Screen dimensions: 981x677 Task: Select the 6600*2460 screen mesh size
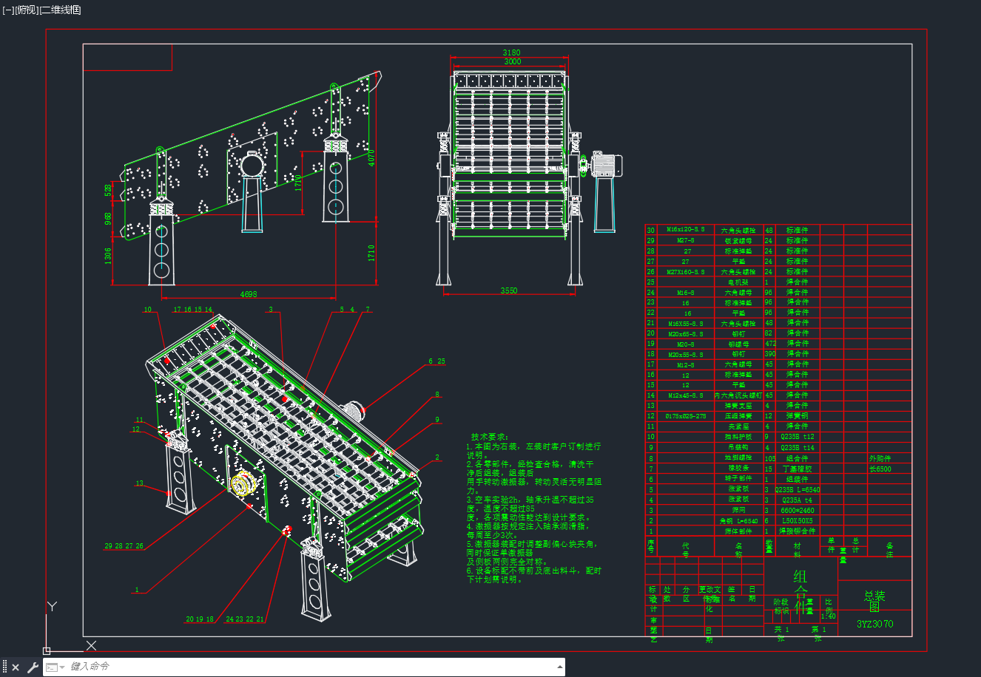pyautogui.click(x=798, y=510)
